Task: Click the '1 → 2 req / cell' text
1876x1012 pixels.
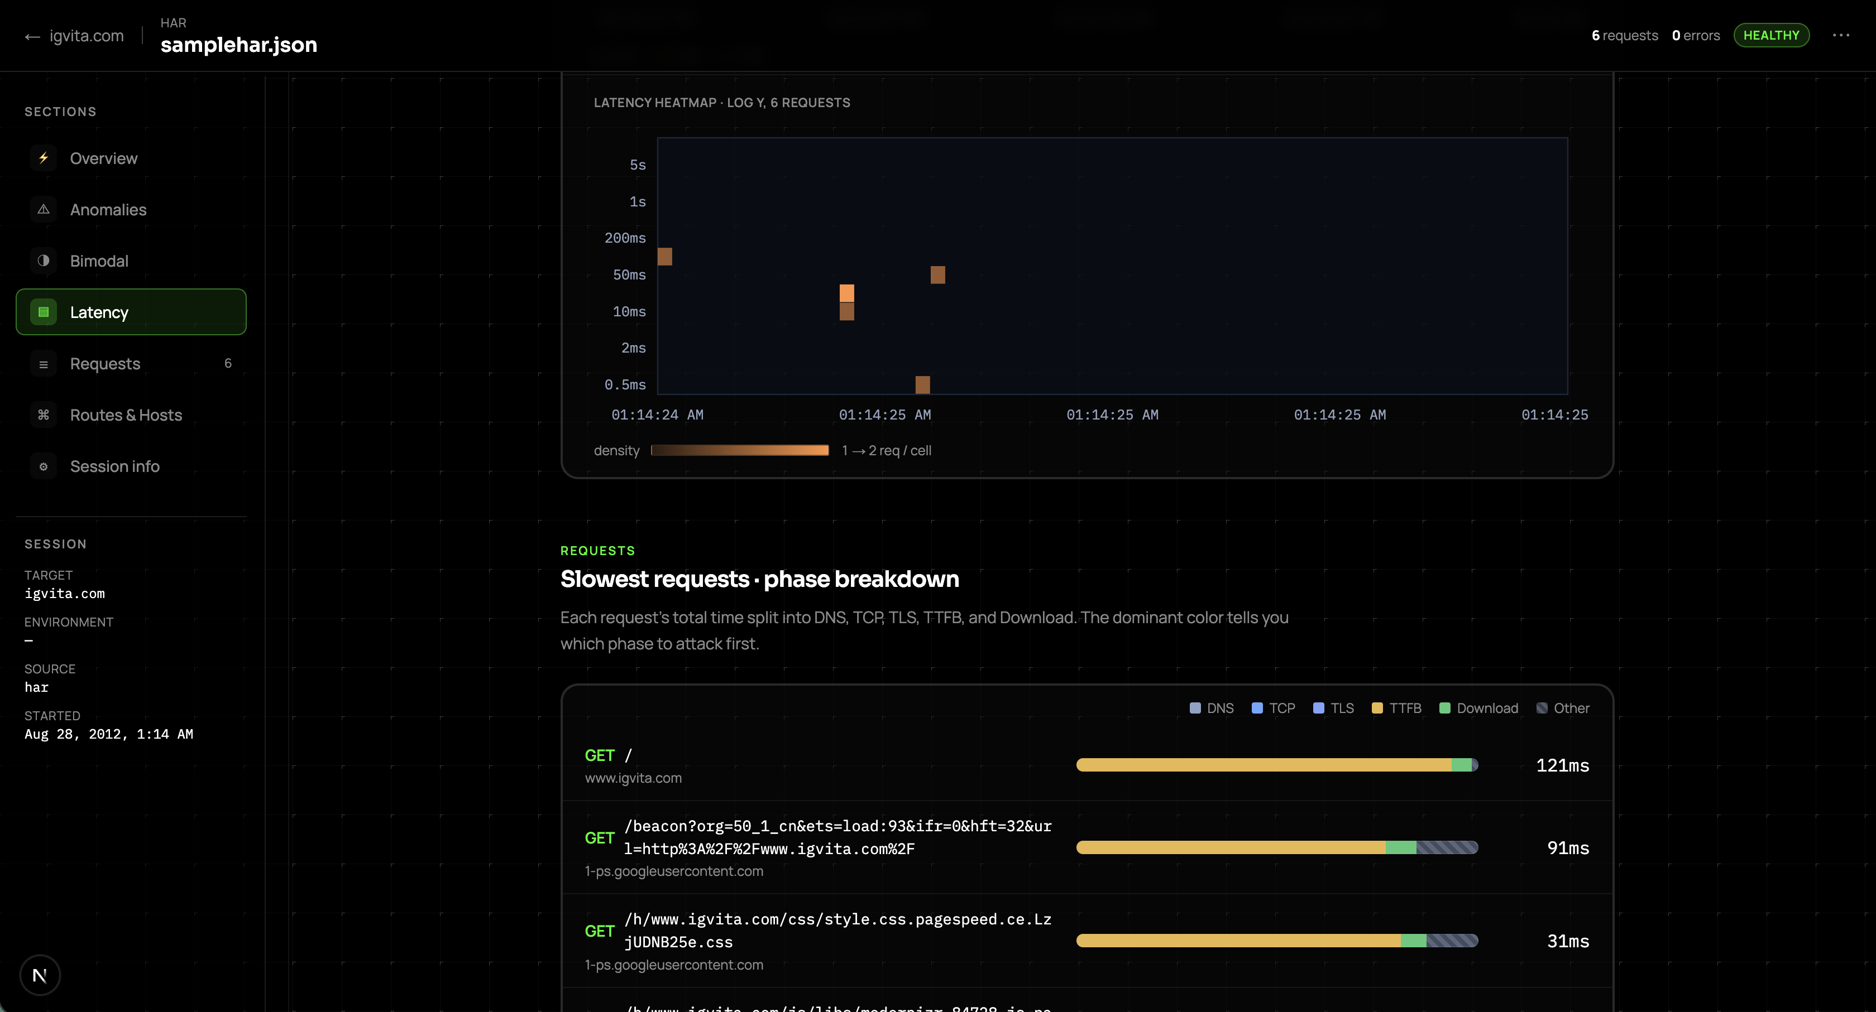Action: pyautogui.click(x=886, y=450)
